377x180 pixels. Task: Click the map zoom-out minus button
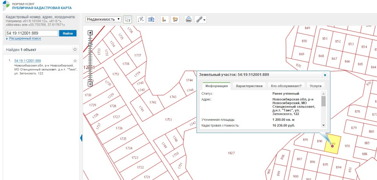click(90, 84)
